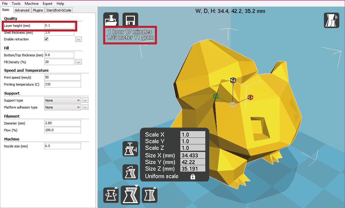Click the Save toolpath floppy disk icon
This screenshot has height=208, width=345.
coord(130,18)
